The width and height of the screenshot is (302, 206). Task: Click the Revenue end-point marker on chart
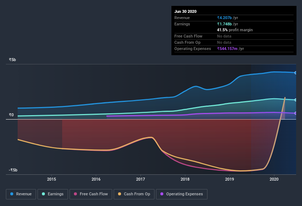(x=295, y=73)
